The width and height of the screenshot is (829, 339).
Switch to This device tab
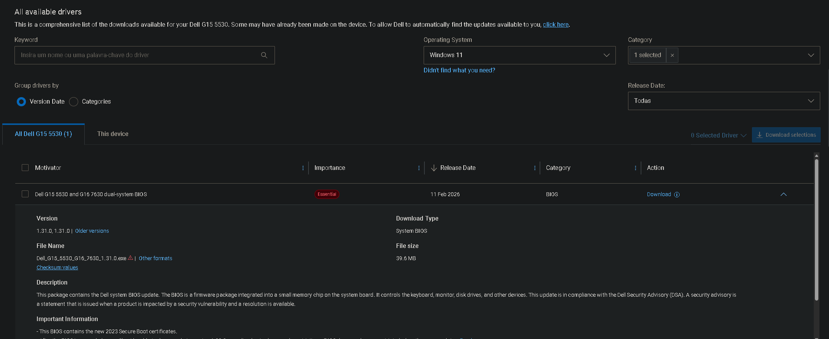pyautogui.click(x=113, y=134)
